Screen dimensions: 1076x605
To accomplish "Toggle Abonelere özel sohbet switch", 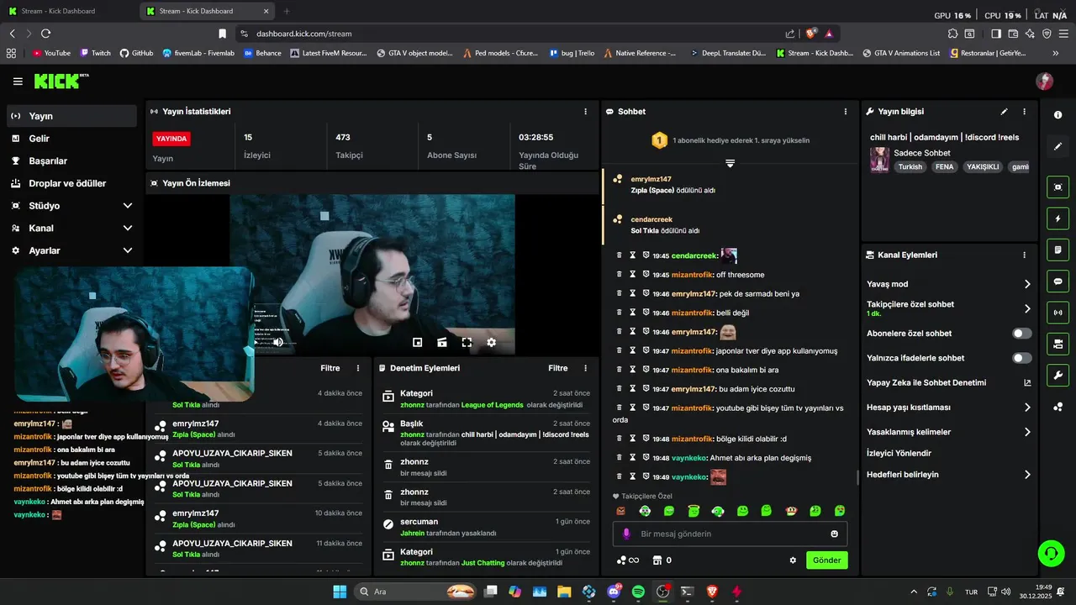I will [1021, 334].
